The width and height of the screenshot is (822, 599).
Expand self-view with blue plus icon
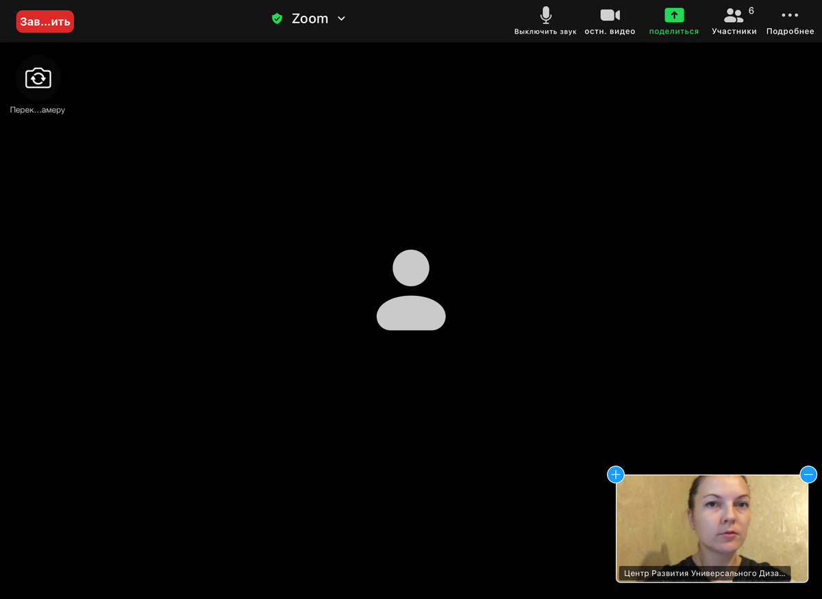coord(616,474)
